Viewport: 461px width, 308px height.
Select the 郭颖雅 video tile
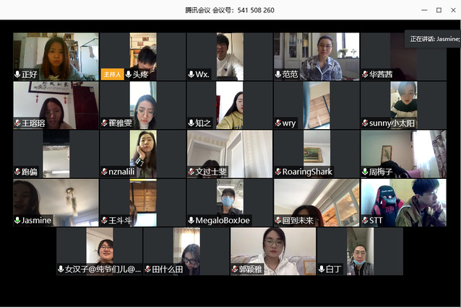coord(273,251)
